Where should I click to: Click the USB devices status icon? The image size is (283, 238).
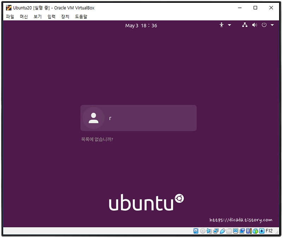[222, 231]
